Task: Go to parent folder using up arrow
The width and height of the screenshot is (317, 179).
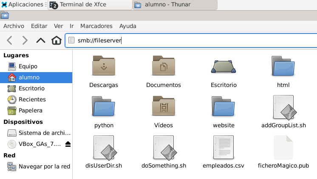Action: tap(41, 41)
